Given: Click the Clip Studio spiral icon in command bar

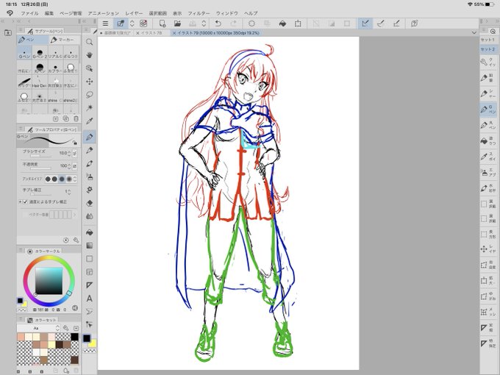Looking at the screenshot, I should point(143,24).
